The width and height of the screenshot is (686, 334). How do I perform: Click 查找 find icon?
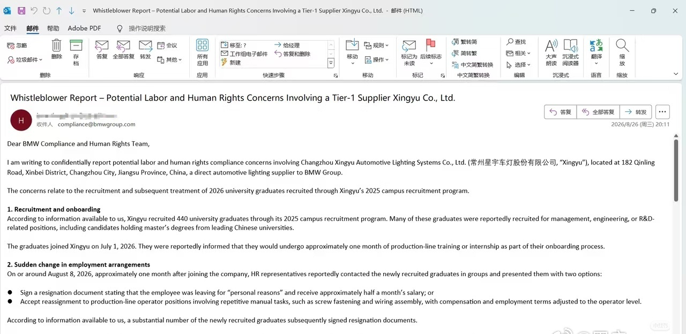coord(516,42)
